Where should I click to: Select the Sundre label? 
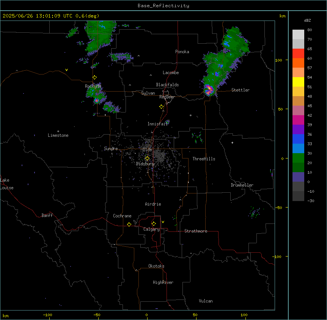(x=111, y=149)
